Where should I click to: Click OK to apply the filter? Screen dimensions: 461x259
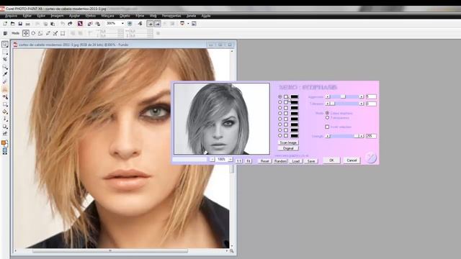point(331,160)
